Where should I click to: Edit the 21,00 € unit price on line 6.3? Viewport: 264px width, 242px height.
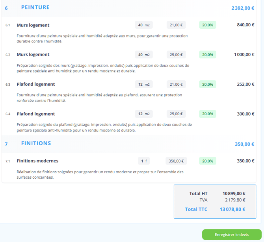[176, 84]
